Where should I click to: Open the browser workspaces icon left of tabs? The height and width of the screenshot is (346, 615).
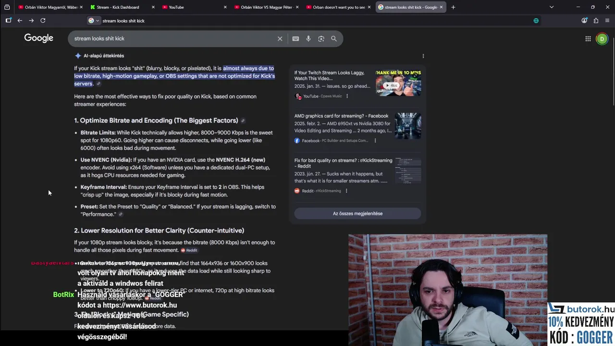tap(7, 7)
